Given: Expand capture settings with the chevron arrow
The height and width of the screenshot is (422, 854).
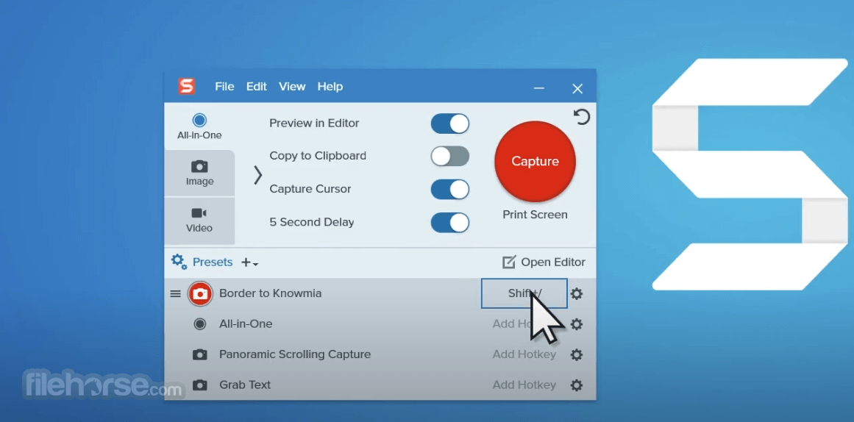Looking at the screenshot, I should coord(258,175).
